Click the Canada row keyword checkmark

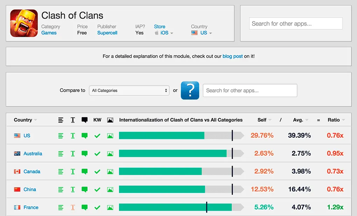tap(97, 172)
